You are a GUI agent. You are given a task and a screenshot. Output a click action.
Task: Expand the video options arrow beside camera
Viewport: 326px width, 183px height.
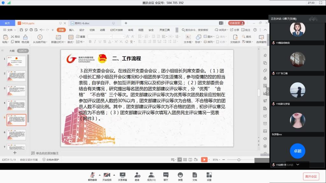(114, 175)
